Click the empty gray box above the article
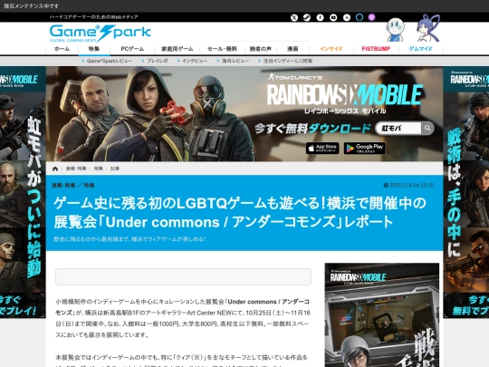 (183, 276)
